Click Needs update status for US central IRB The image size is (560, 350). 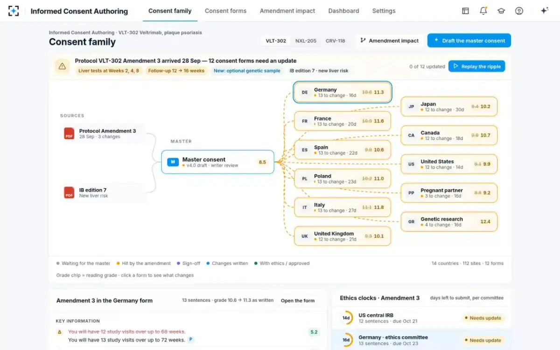[x=483, y=318]
